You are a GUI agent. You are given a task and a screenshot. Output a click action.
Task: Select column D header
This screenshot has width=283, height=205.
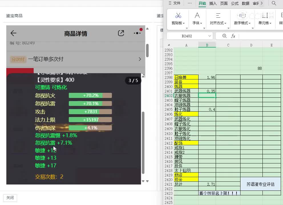point(251,45)
